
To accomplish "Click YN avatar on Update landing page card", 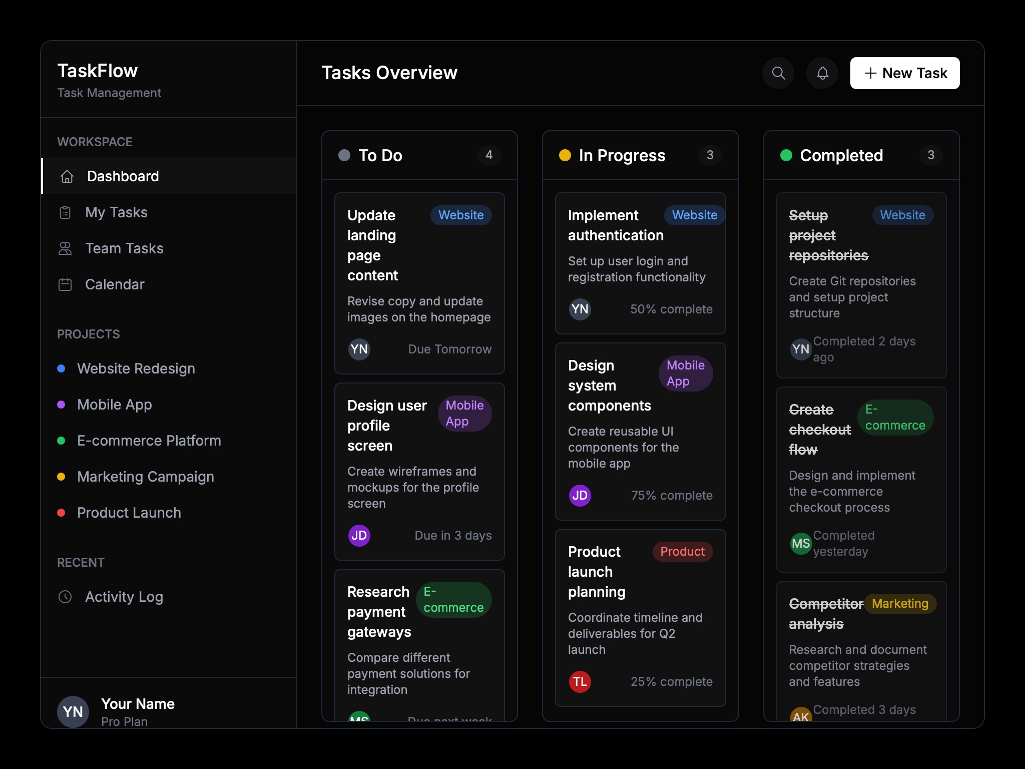I will (x=359, y=349).
